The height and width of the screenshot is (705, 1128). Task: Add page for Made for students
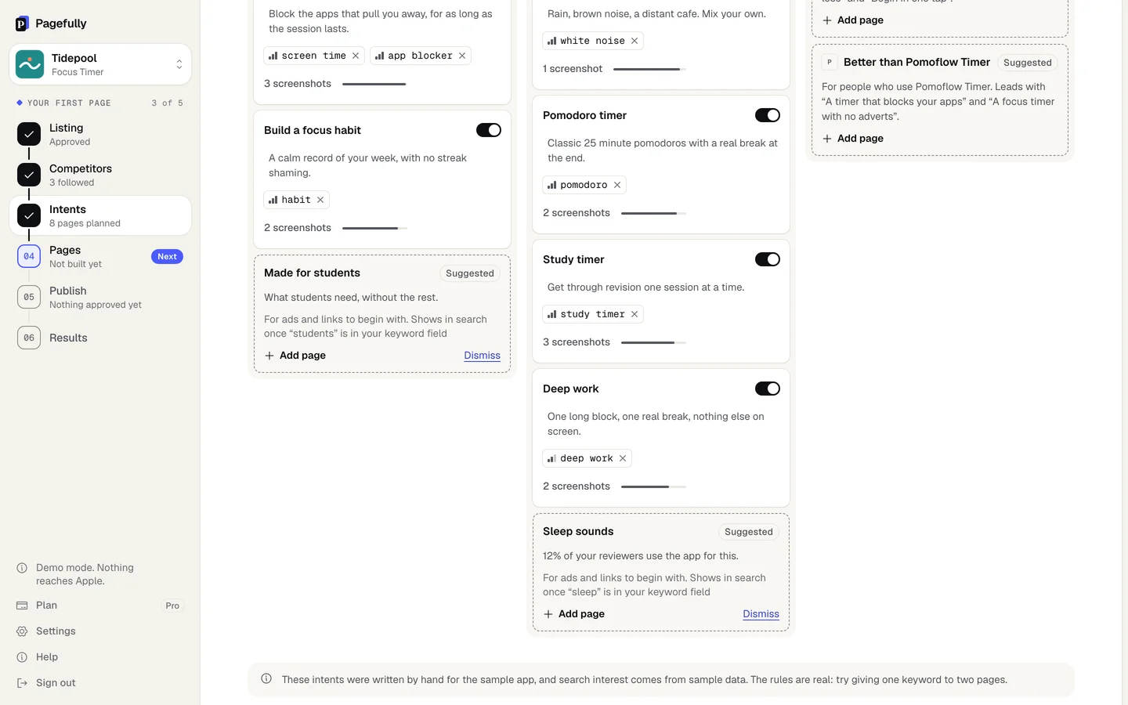click(295, 356)
